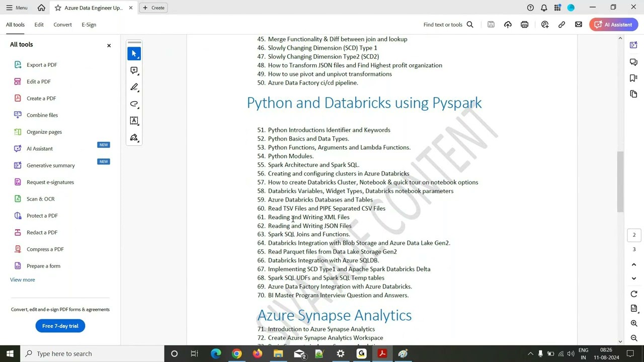Select the Add comment tool
The height and width of the screenshot is (362, 644).
tap(134, 71)
